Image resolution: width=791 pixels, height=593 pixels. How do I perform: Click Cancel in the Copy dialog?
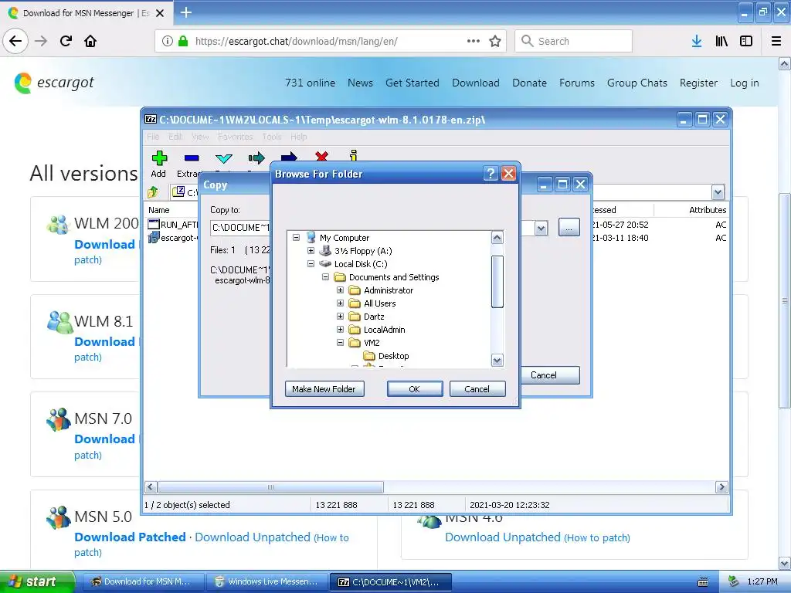pyautogui.click(x=549, y=375)
